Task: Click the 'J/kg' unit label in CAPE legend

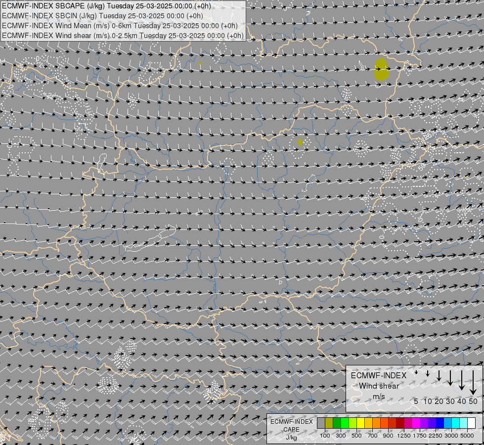Action: (291, 438)
